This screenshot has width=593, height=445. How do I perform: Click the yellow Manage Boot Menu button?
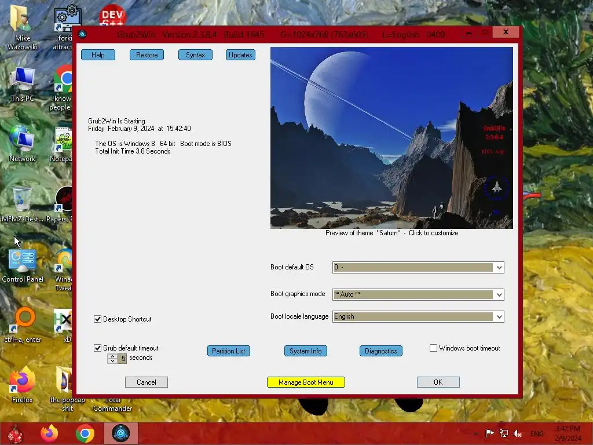306,382
